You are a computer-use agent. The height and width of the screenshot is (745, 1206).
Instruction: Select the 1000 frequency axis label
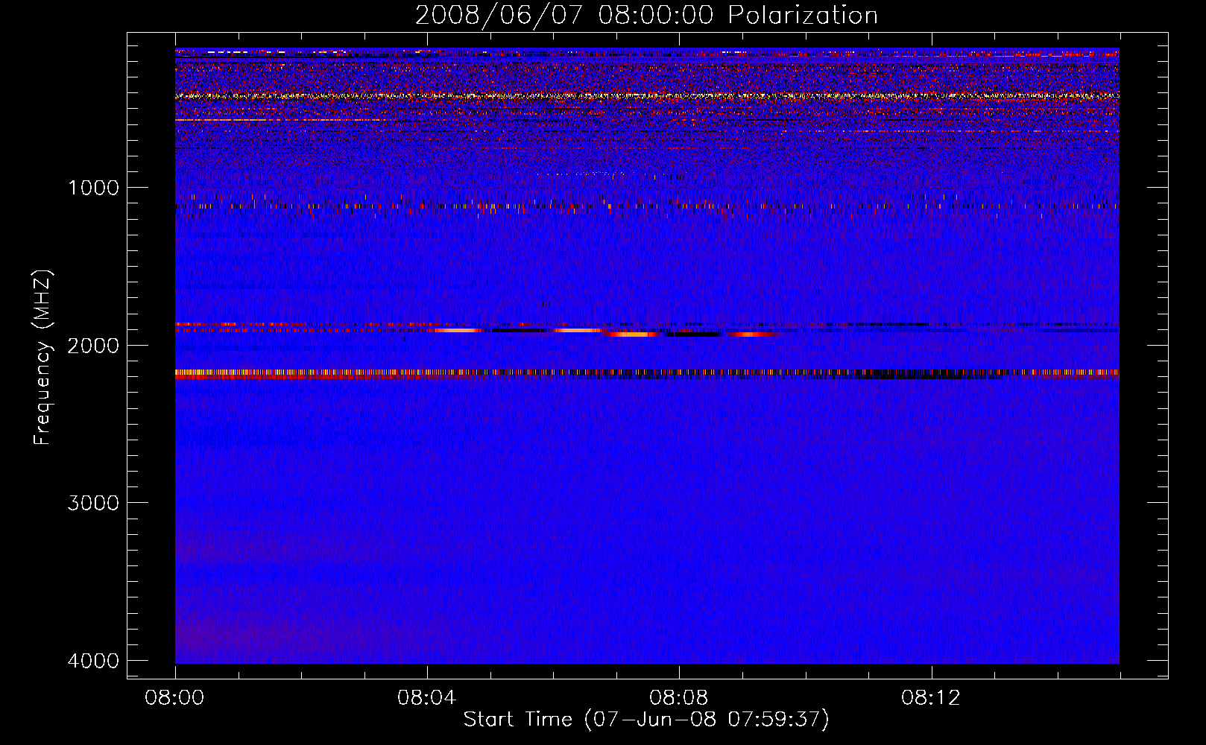[93, 187]
